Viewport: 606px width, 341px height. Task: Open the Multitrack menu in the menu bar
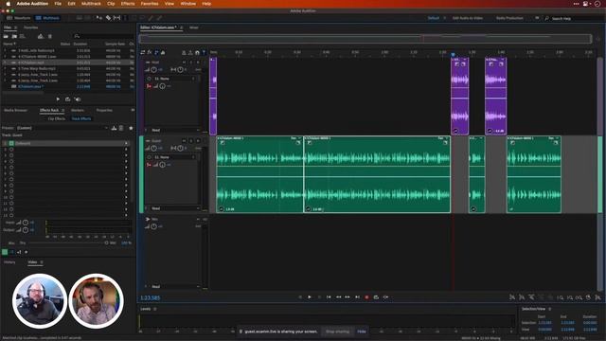91,4
